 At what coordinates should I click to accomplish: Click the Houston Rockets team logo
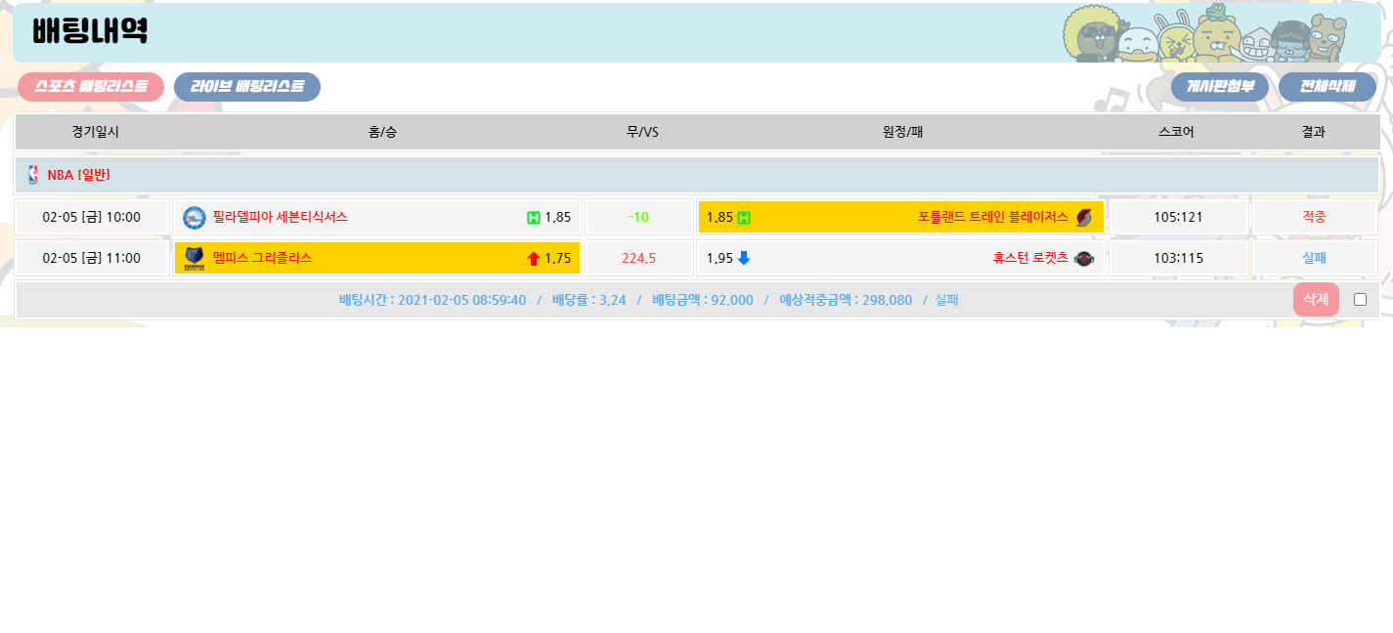tap(1084, 258)
